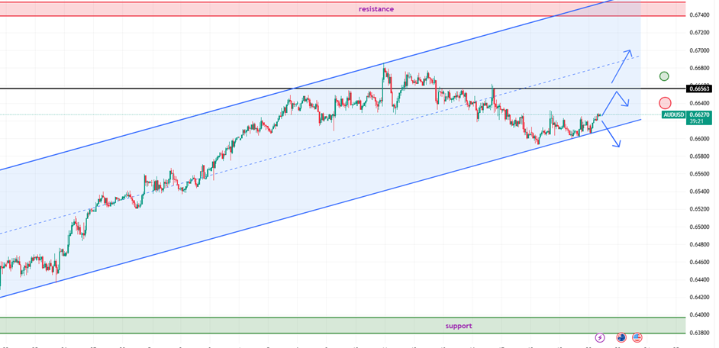Click the 'resistance' text label
This screenshot has width=719, height=348.
pyautogui.click(x=376, y=9)
